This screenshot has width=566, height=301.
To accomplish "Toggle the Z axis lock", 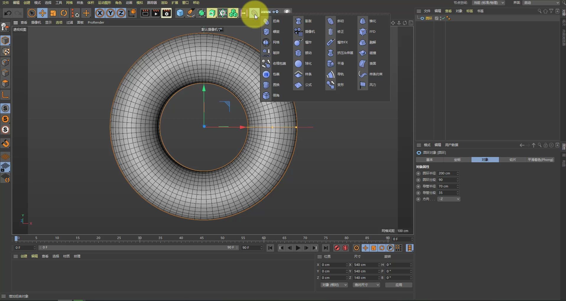I will 121,13.
